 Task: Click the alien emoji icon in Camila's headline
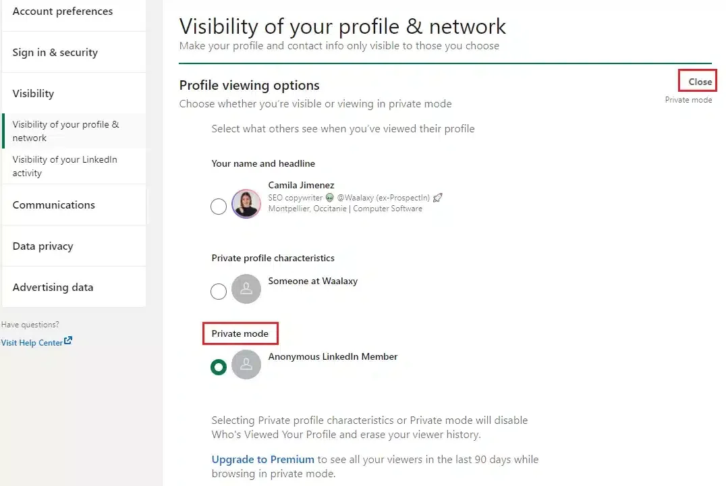click(x=330, y=197)
